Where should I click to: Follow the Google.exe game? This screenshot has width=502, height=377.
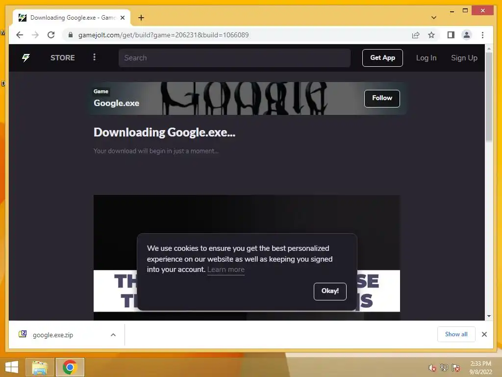[381, 98]
